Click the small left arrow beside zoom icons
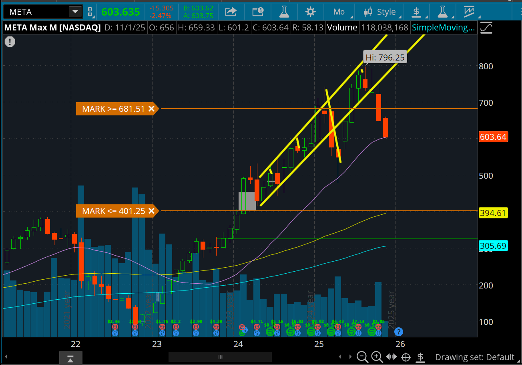 click(340, 357)
